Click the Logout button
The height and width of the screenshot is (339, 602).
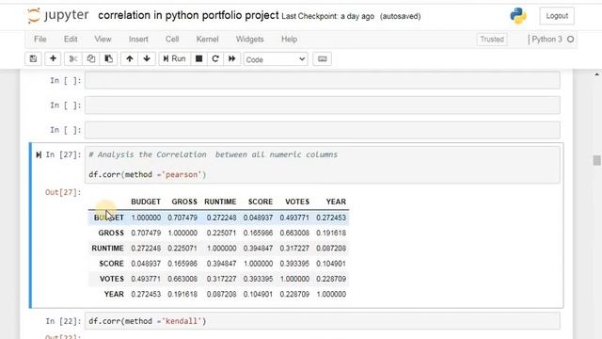click(x=557, y=16)
